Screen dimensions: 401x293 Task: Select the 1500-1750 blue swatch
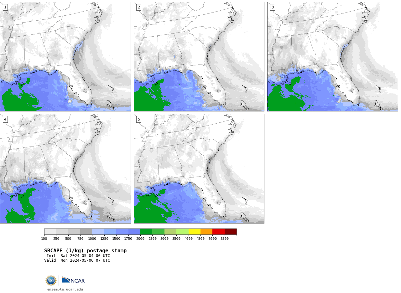pyautogui.click(x=122, y=232)
